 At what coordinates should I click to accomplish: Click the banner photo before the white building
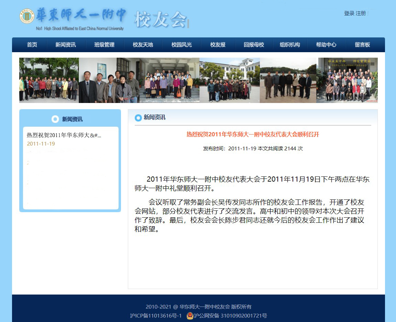pyautogui.click(x=230, y=80)
